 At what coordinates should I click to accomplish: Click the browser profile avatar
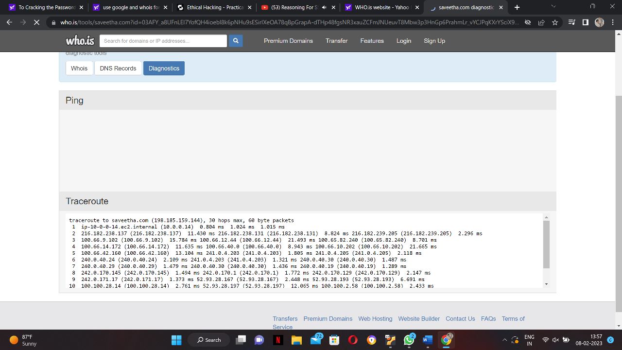599,22
